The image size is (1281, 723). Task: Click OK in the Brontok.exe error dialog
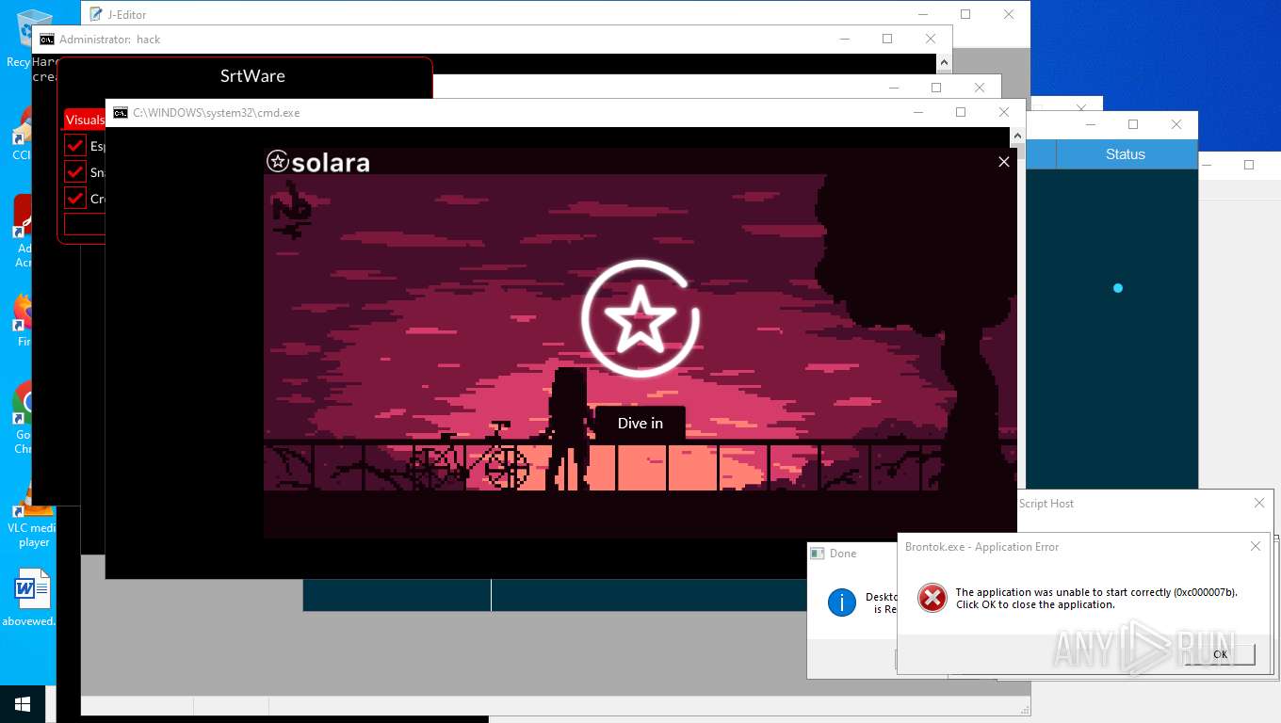[1220, 654]
